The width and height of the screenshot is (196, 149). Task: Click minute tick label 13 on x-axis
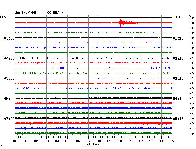click(151, 141)
